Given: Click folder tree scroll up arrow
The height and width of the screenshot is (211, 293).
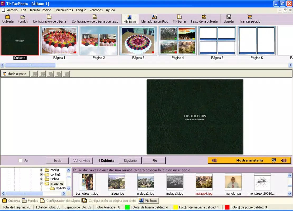Looking at the screenshot, I should click(69, 170).
